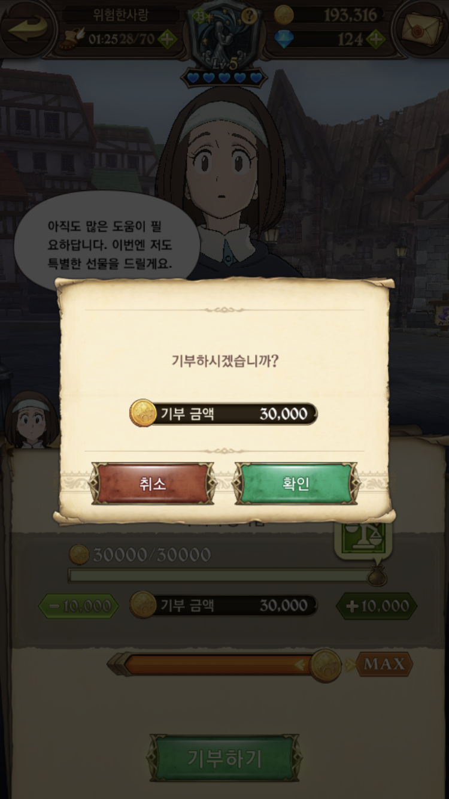Click the donation slider coin handle
Image resolution: width=449 pixels, height=799 pixels.
[326, 665]
